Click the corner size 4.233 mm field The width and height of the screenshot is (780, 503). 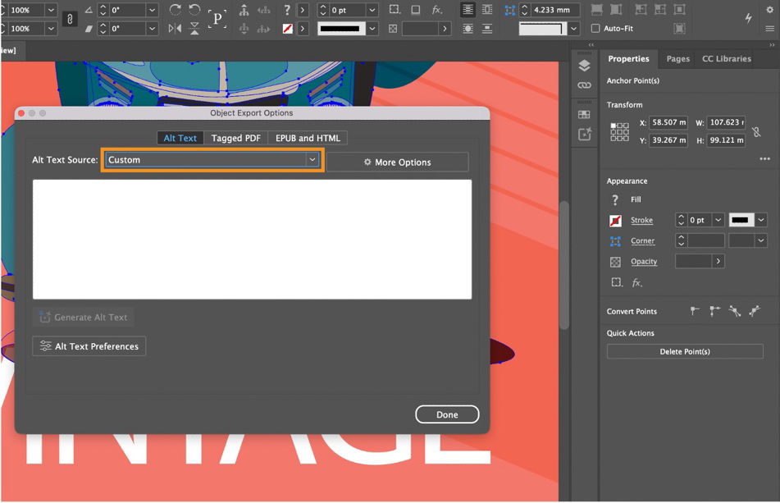555,10
